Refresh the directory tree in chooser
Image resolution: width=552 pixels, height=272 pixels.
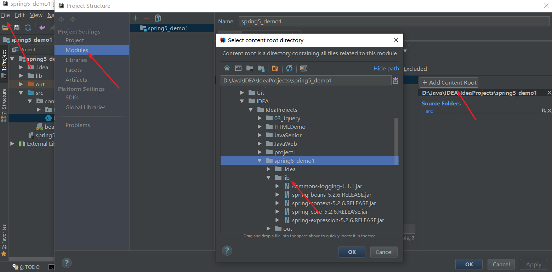[x=289, y=68]
